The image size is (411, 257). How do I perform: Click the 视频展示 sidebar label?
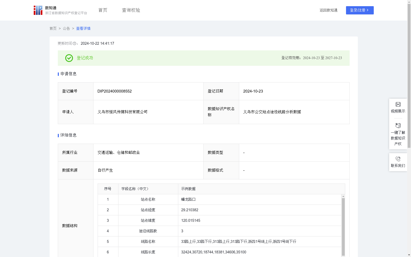[398, 111]
